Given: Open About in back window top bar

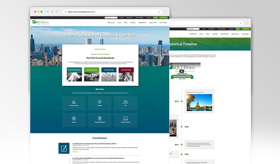Looking at the screenshot, I should click(204, 29).
